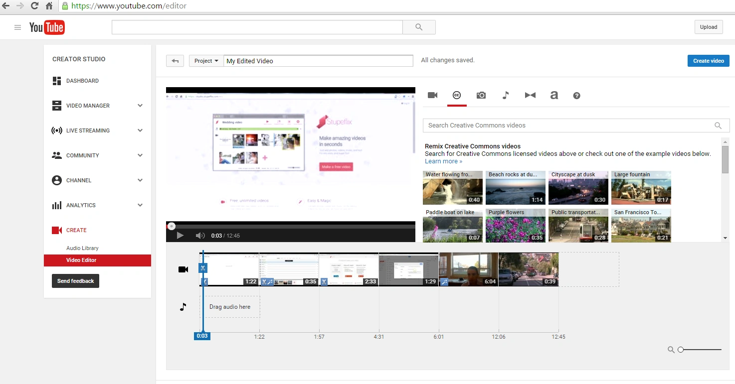Open the Project dropdown menu
This screenshot has width=735, height=384.
pyautogui.click(x=206, y=61)
